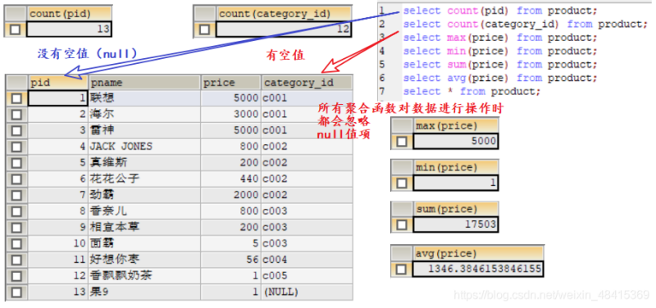The image size is (656, 308).
Task: Place cursor on select * from product line
Action: click(x=472, y=92)
